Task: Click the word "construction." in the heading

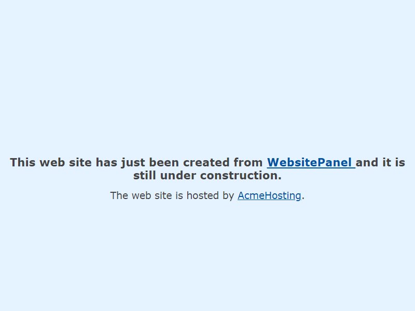Action: (x=241, y=175)
